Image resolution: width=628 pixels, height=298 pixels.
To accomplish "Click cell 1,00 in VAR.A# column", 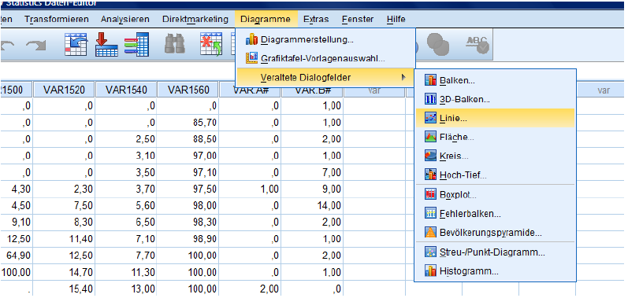I will (251, 189).
